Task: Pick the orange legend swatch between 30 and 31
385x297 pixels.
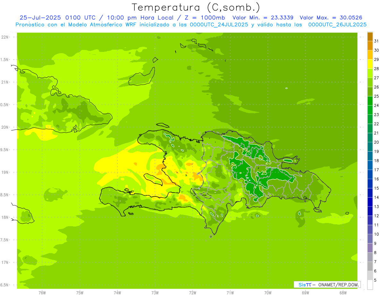Action: [x=370, y=45]
